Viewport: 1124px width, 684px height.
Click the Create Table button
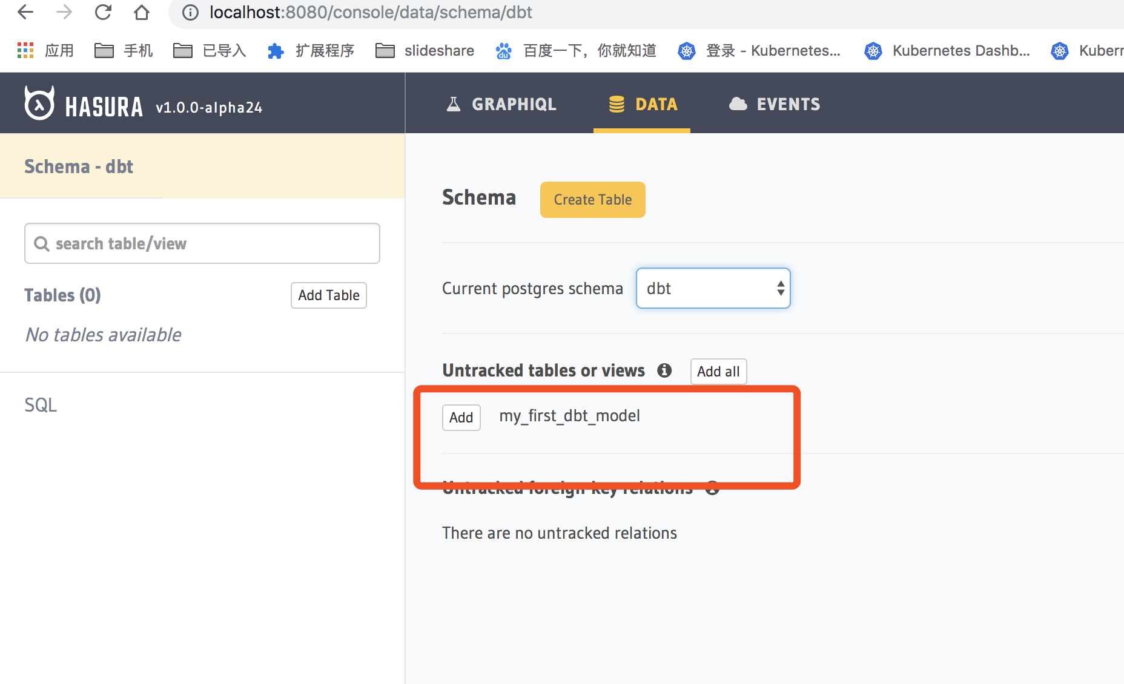point(593,200)
